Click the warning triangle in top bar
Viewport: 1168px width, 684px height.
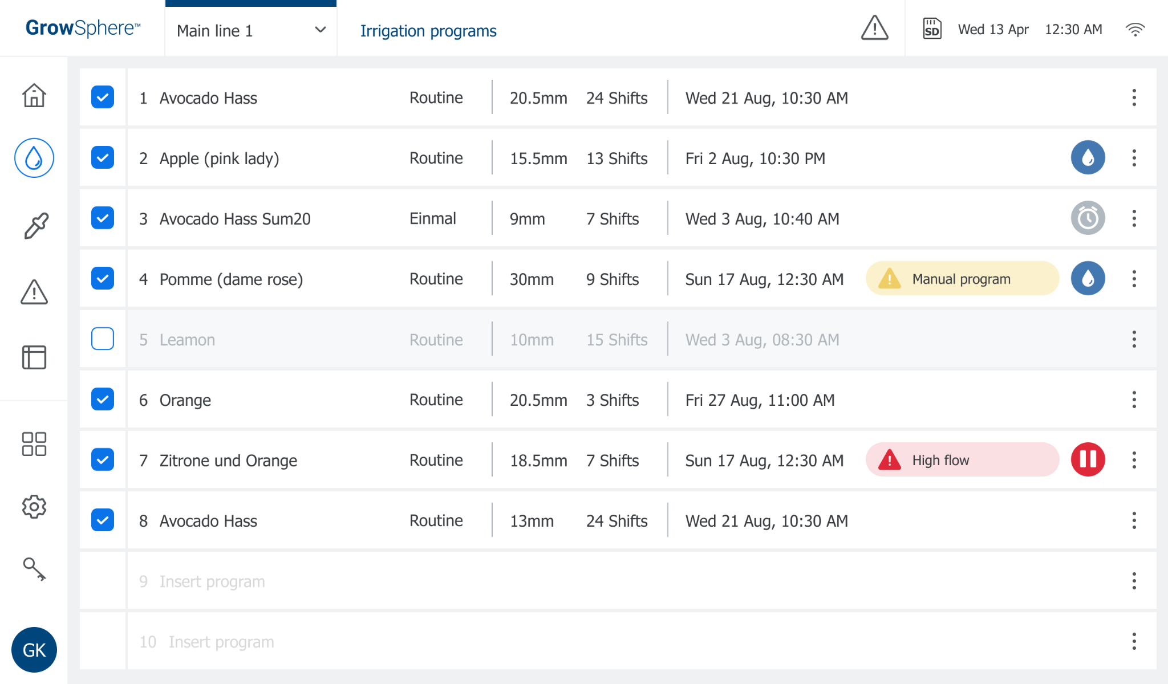(874, 28)
